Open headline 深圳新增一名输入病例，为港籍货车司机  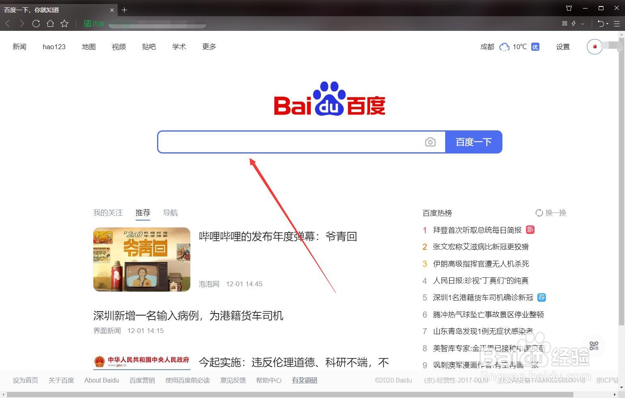[x=188, y=316]
